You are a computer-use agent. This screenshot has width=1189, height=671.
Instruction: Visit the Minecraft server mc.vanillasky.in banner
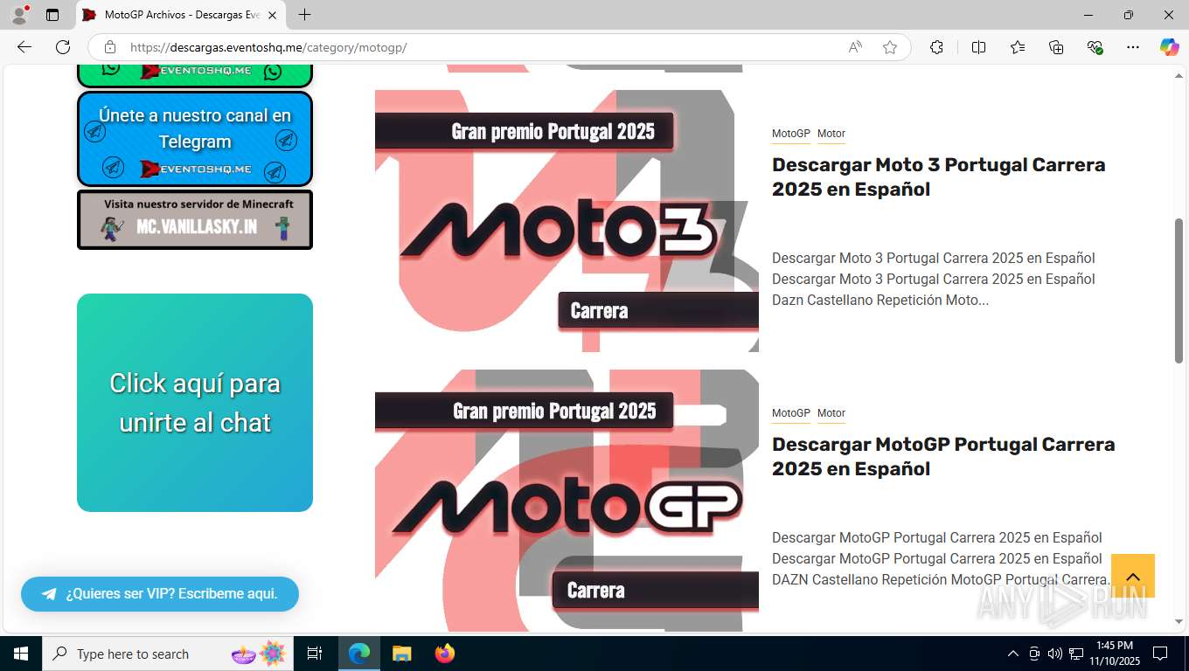195,219
